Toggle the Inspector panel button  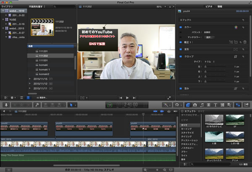[x=238, y=105]
